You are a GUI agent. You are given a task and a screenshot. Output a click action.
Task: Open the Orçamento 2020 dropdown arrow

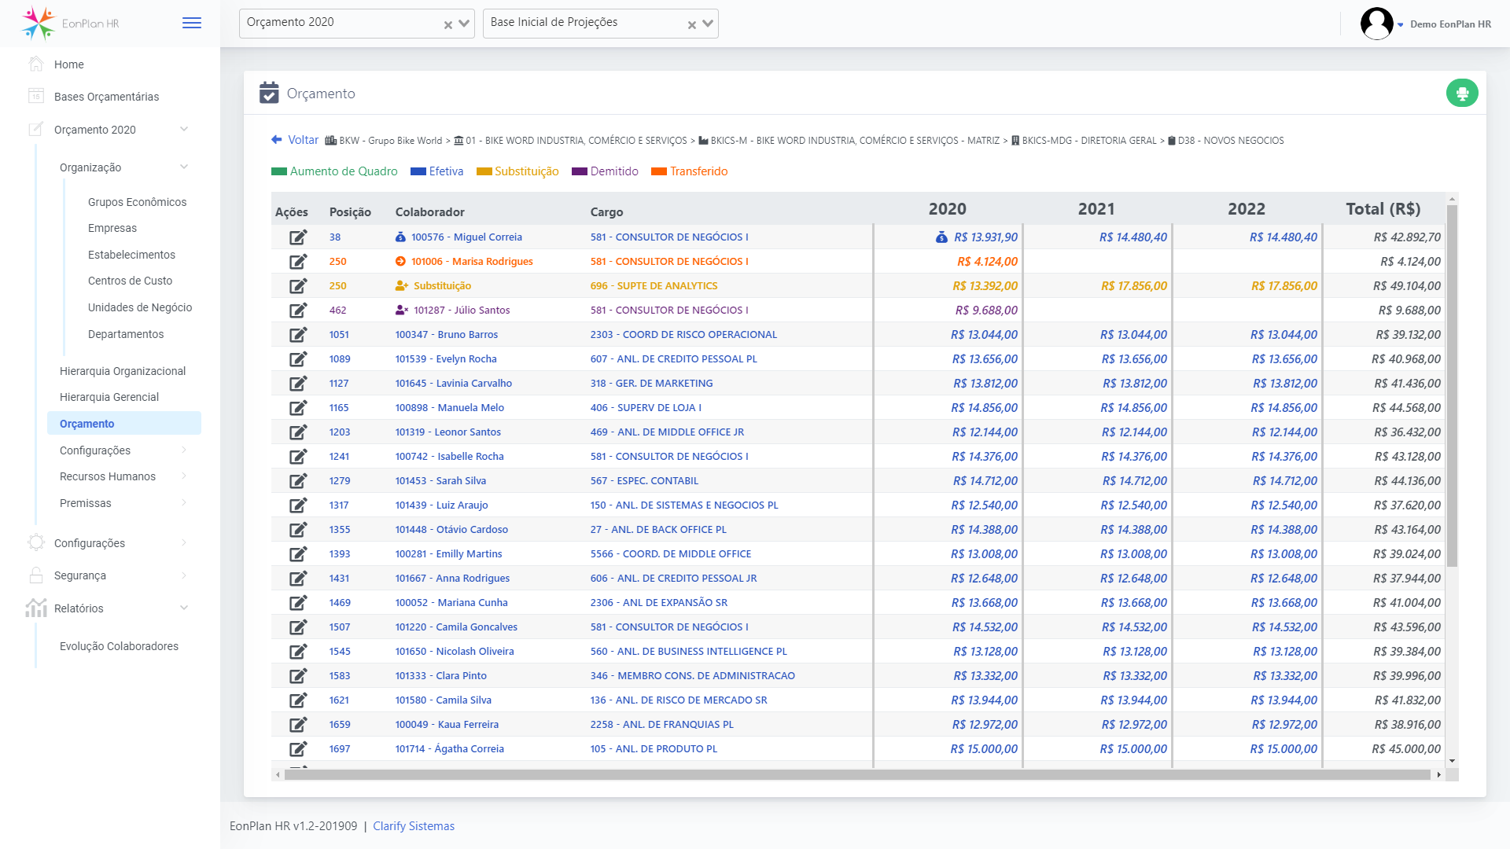tap(464, 24)
